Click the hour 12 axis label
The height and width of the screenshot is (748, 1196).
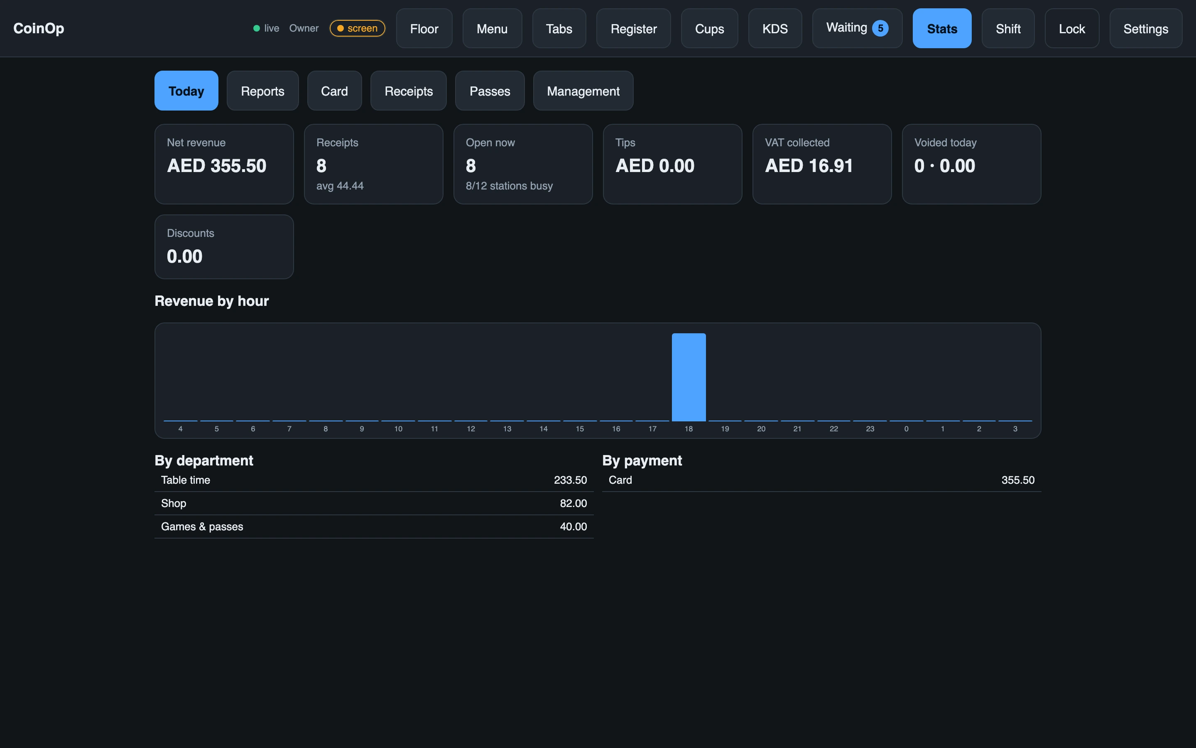tap(471, 429)
